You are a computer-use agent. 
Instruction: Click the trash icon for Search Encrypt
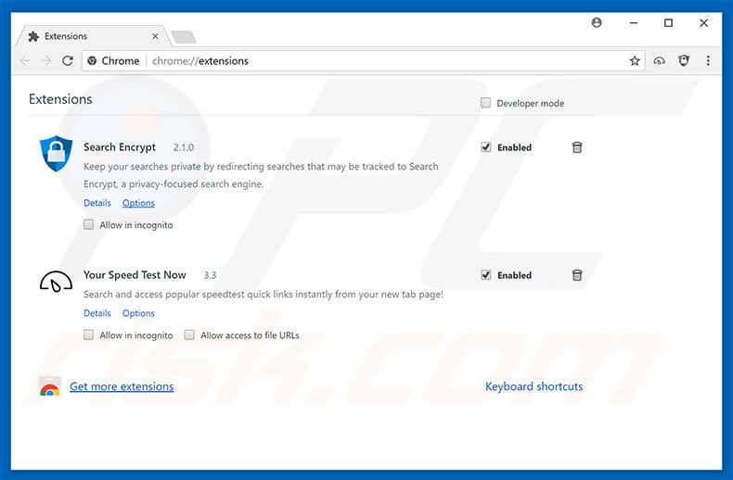(x=577, y=147)
